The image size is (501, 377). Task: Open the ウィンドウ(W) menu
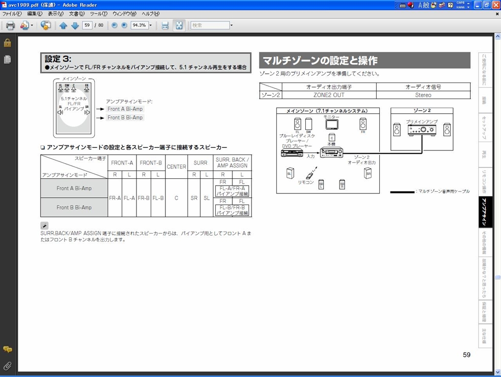[124, 14]
